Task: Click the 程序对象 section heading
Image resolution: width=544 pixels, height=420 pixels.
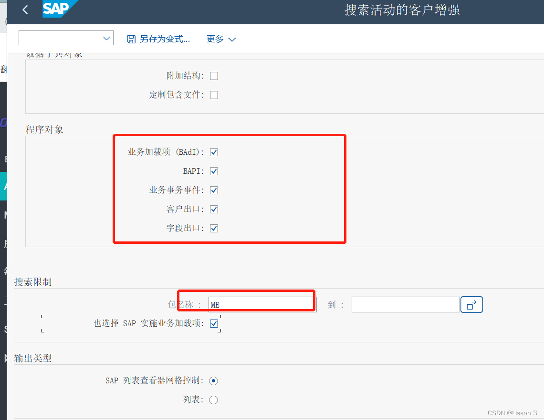Action: point(44,130)
